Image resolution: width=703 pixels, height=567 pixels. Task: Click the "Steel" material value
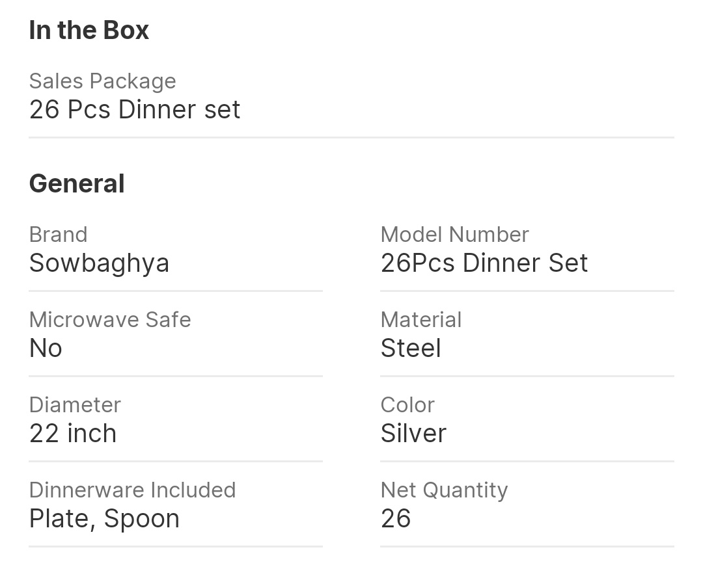(x=411, y=349)
